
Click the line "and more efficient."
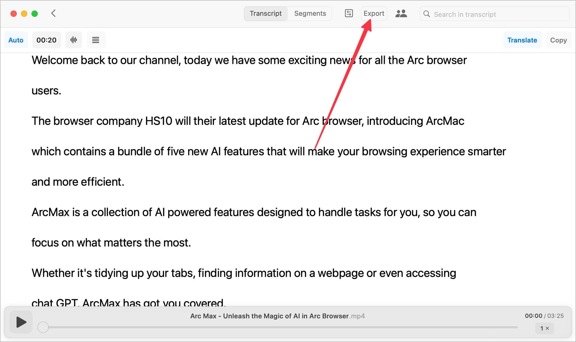(x=78, y=182)
